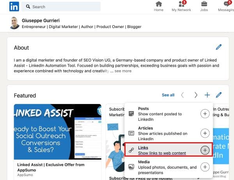The width and height of the screenshot is (234, 180).
Task: Click the AppSumo source label
Action: pyautogui.click(x=25, y=175)
